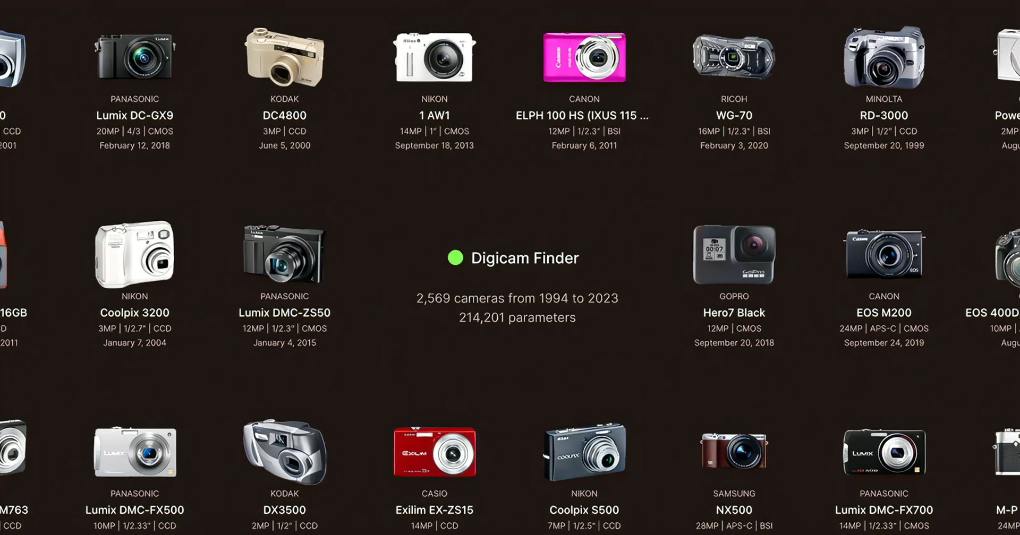Select the red Casio Exilim EX-ZS15 image

pyautogui.click(x=435, y=452)
